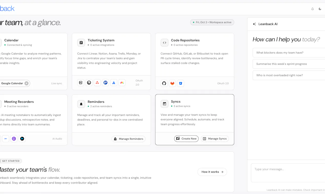The width and height of the screenshot is (325, 194).
Task: Create New sync
Action: (x=186, y=139)
